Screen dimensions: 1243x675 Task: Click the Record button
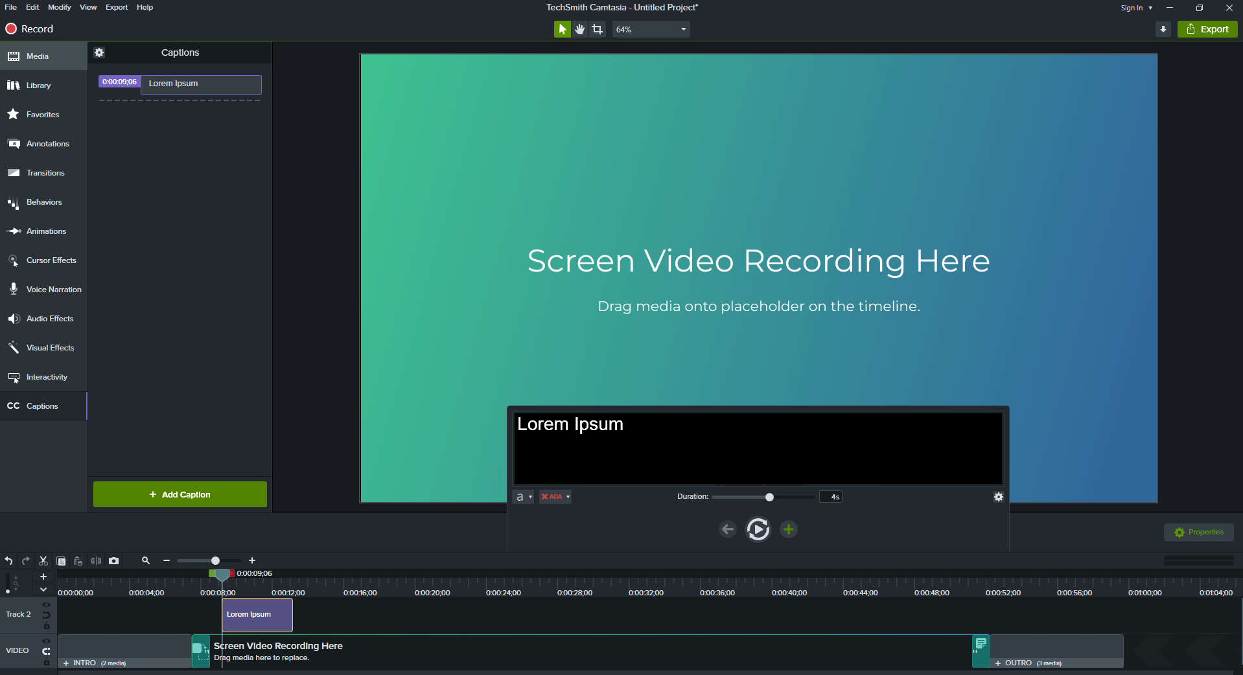[29, 29]
